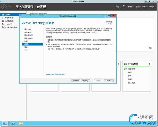Go to the 开始之前 wizard step
The width and height of the screenshot is (158, 127).
27,29
